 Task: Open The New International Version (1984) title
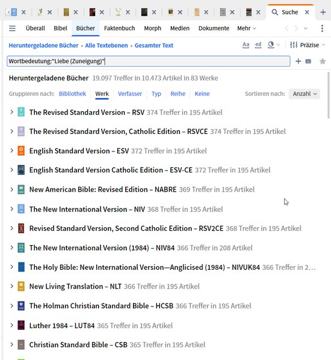pos(102,248)
